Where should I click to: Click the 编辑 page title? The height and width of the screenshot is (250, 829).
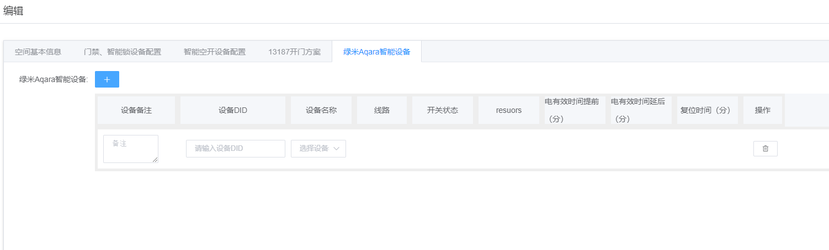(x=13, y=10)
